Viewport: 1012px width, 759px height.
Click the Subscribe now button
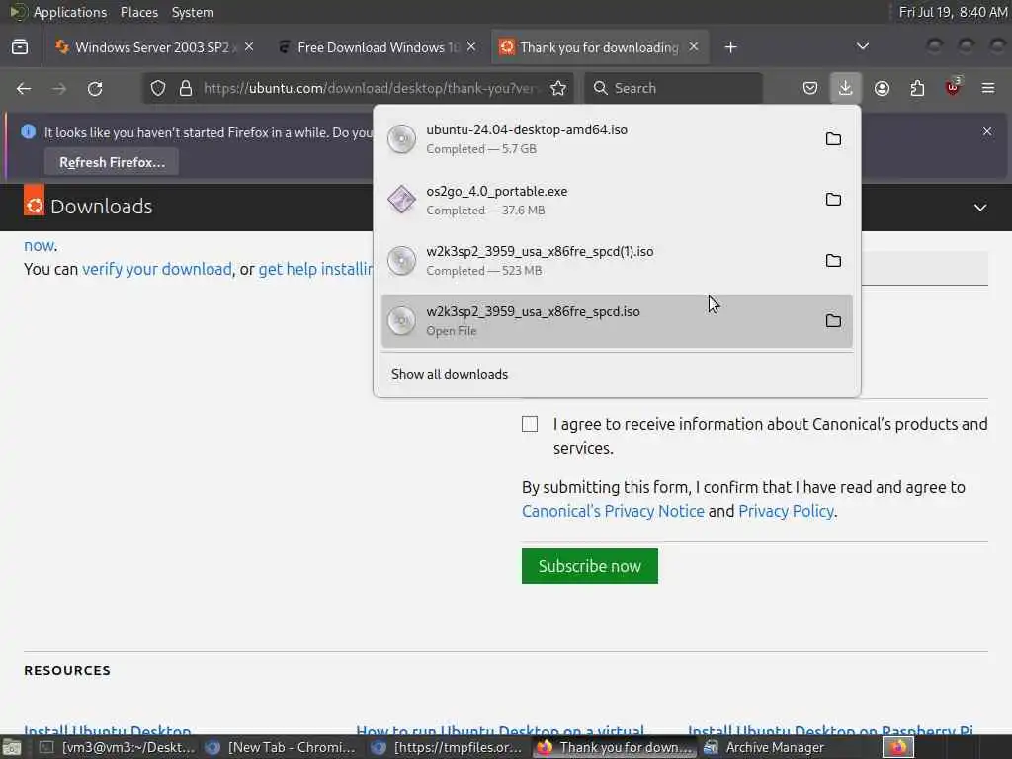pyautogui.click(x=589, y=566)
